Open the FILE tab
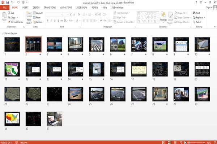Viewport: 217px width, 144px height. pyautogui.click(x=5, y=8)
